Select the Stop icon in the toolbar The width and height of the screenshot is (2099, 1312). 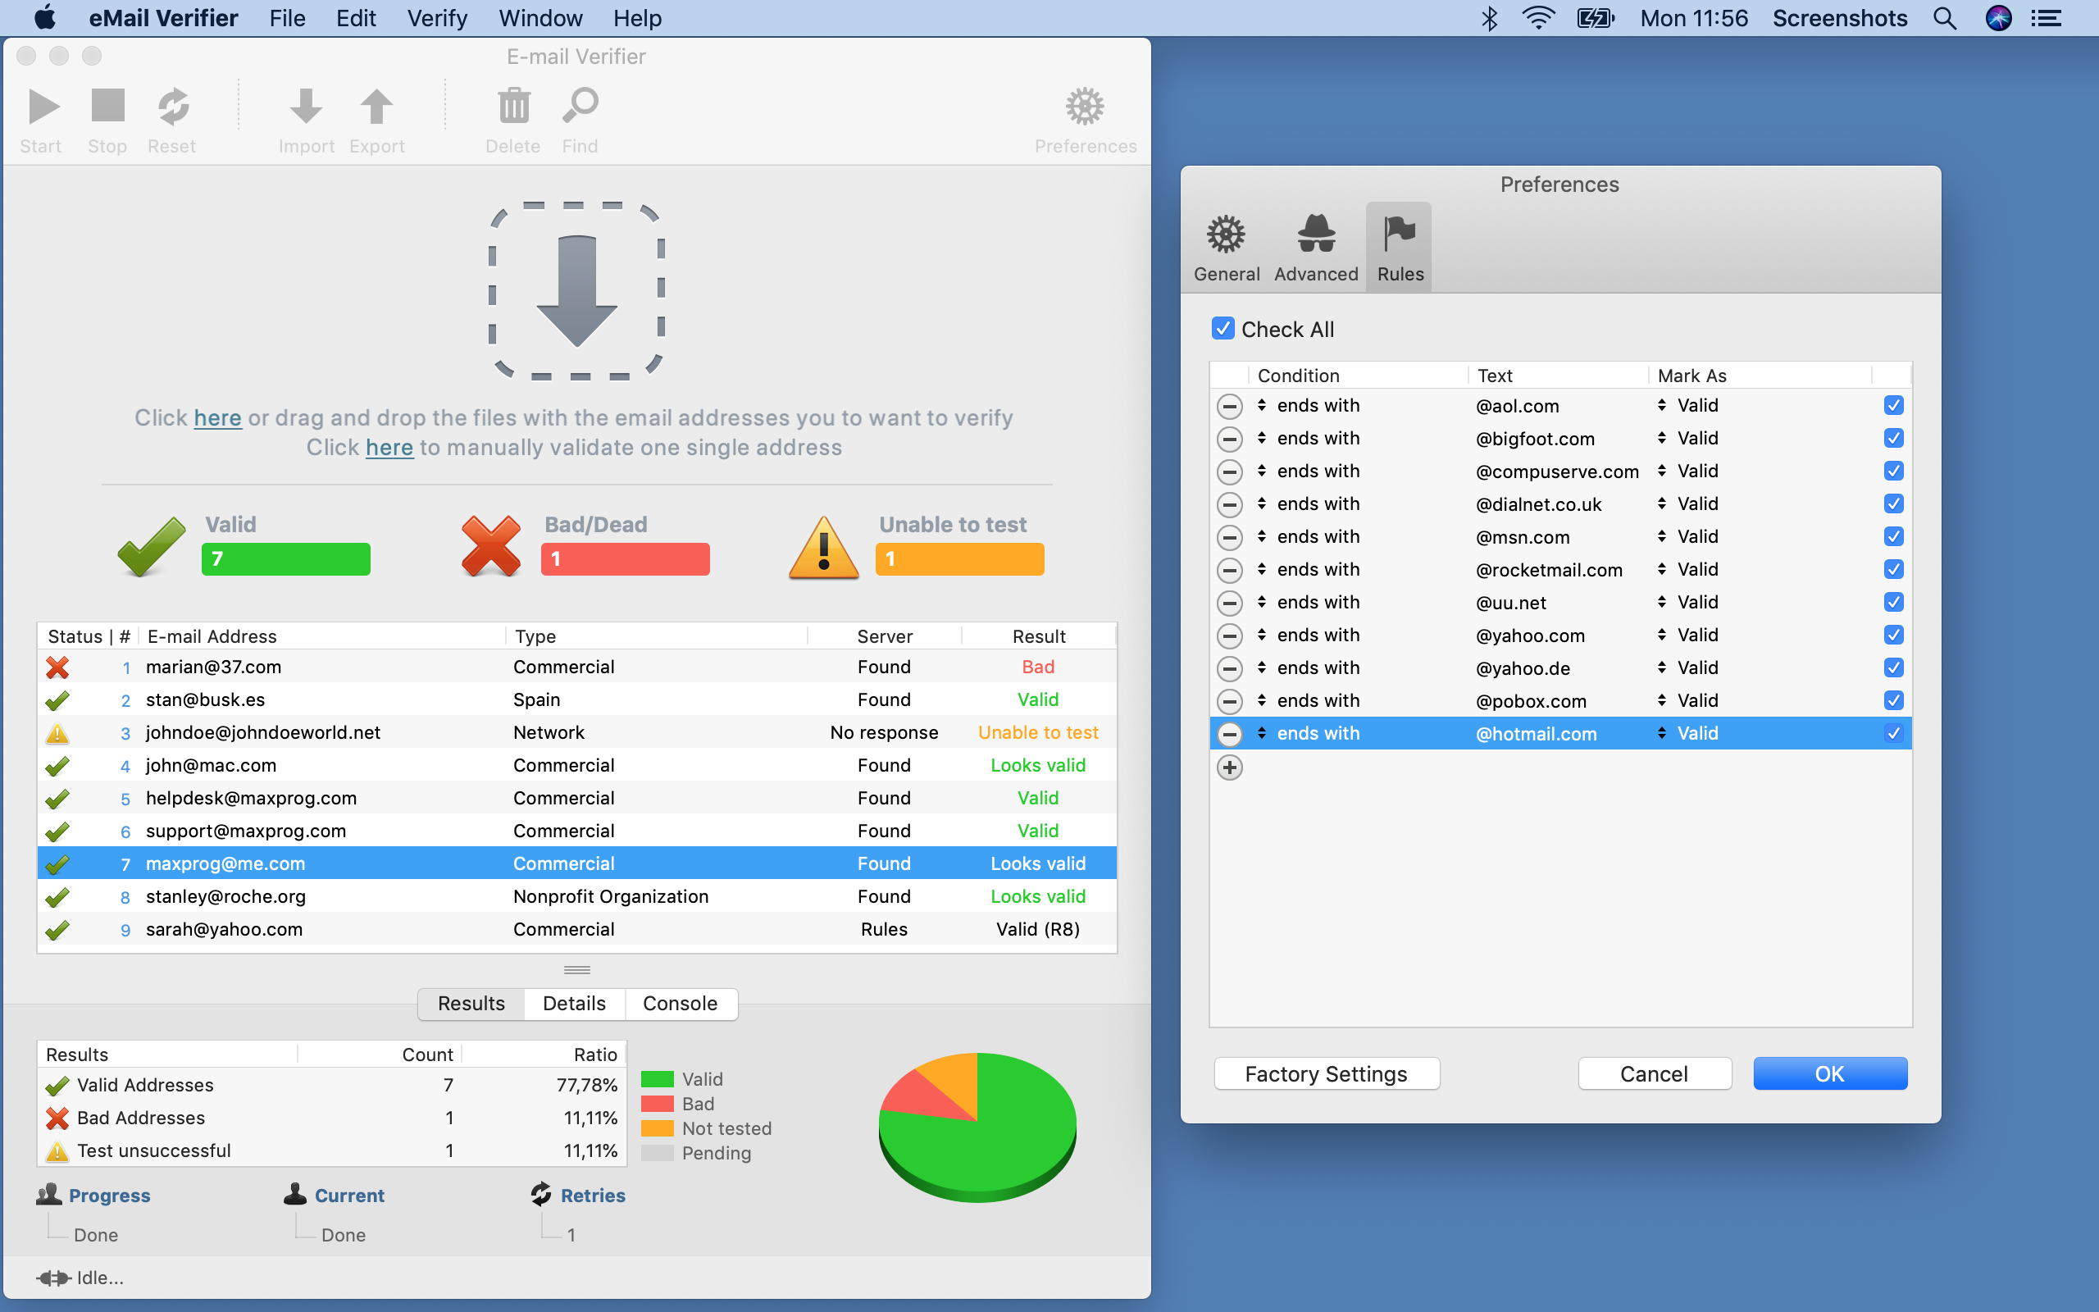(106, 107)
